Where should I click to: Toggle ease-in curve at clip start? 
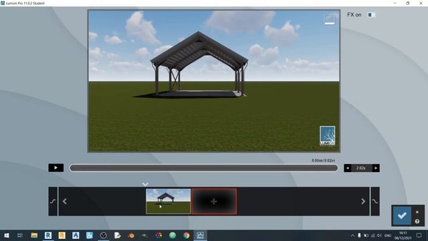[x=53, y=202]
